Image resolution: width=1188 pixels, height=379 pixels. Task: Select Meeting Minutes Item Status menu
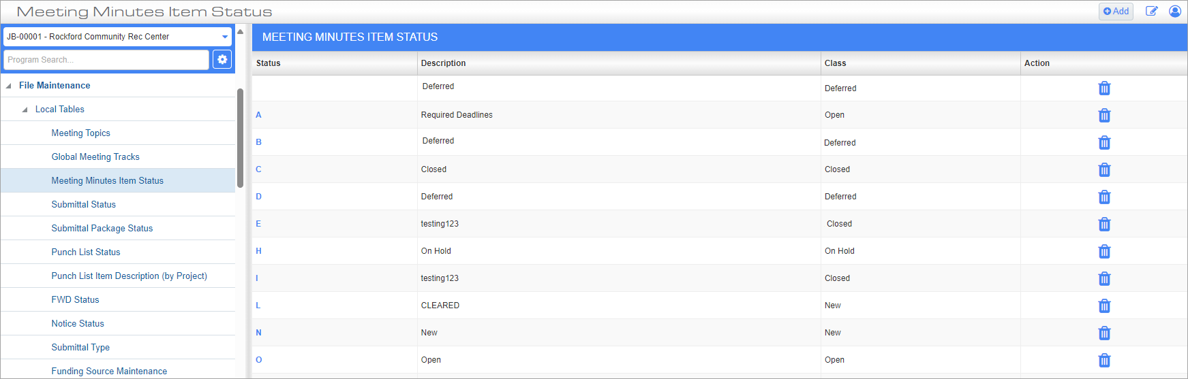108,181
